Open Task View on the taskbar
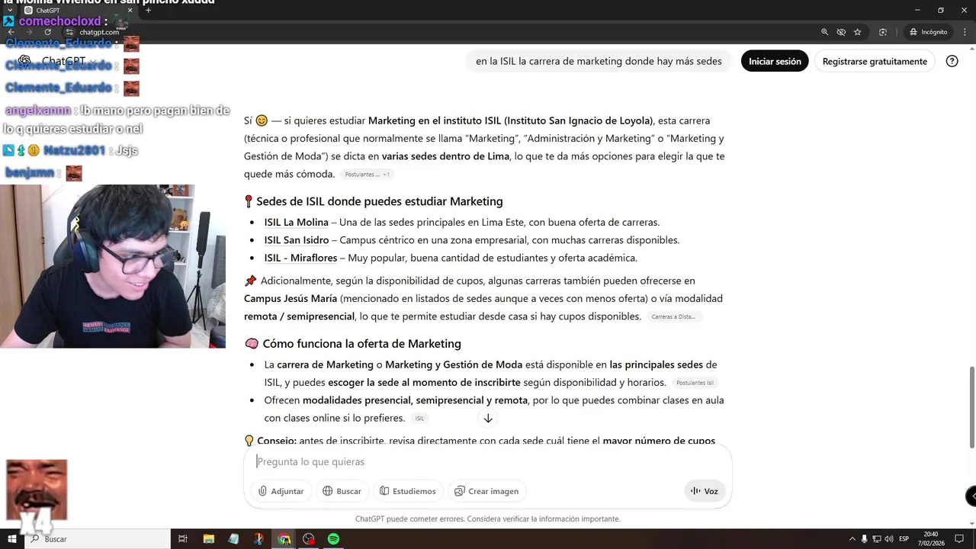The image size is (976, 549). coord(183,539)
